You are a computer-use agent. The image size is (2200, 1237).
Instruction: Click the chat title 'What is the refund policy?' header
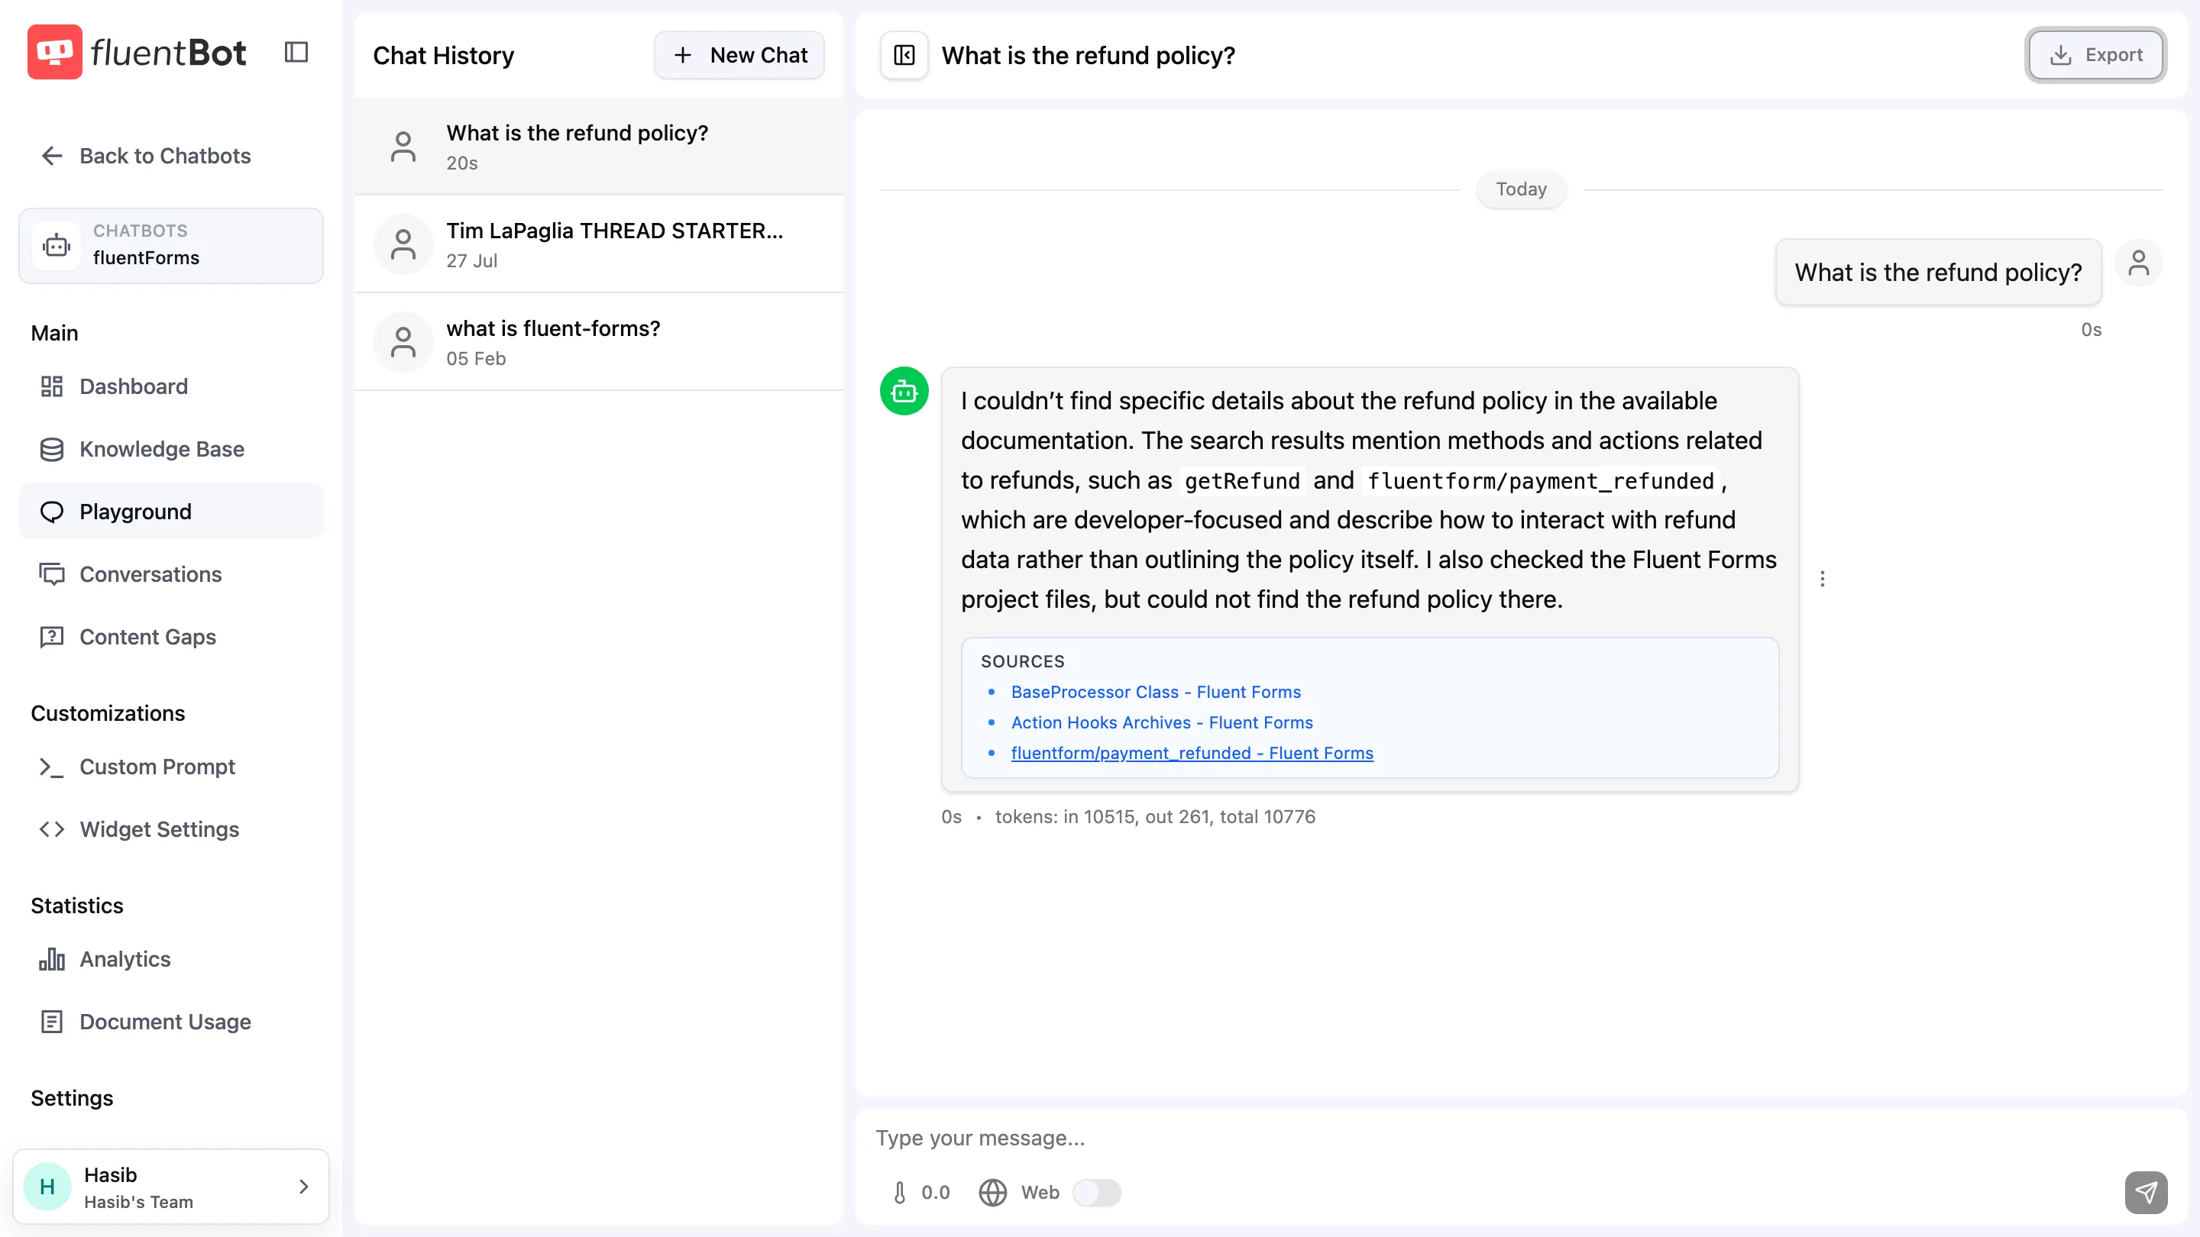(1088, 56)
